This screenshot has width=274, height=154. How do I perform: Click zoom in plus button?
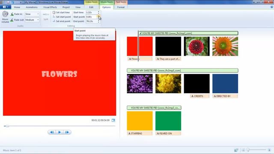269,150
